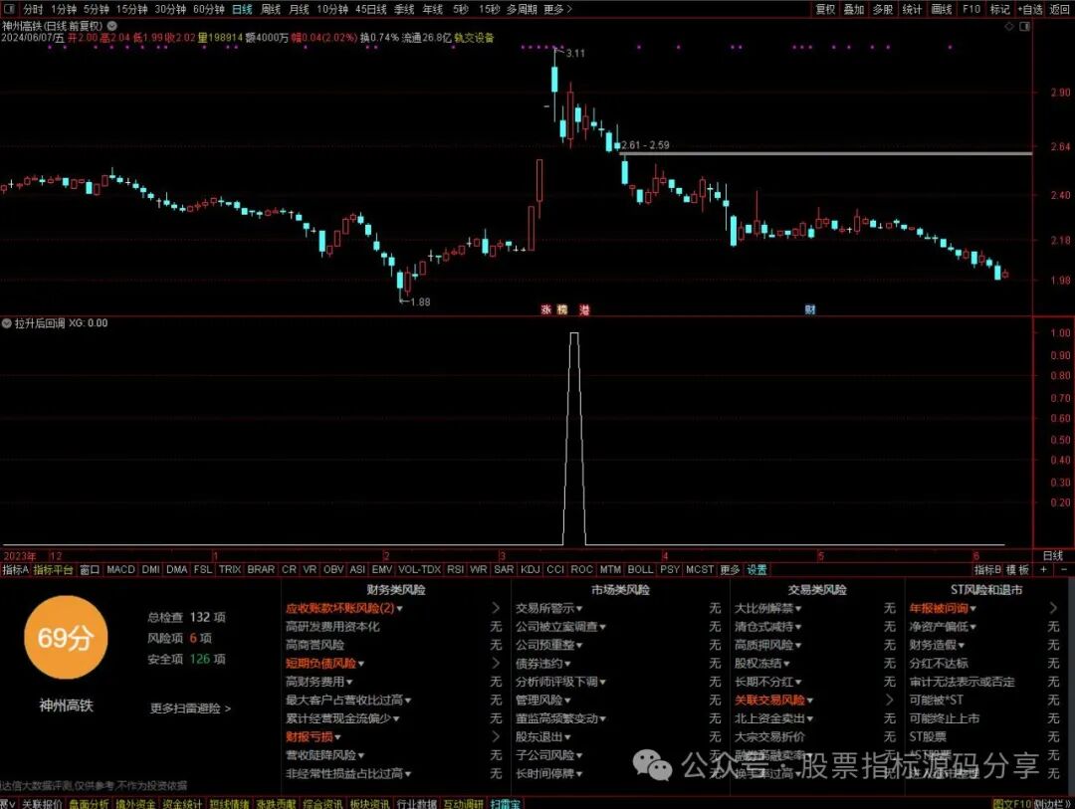Image resolution: width=1075 pixels, height=809 pixels.
Task: Click the 标记 mark button
Action: point(999,9)
